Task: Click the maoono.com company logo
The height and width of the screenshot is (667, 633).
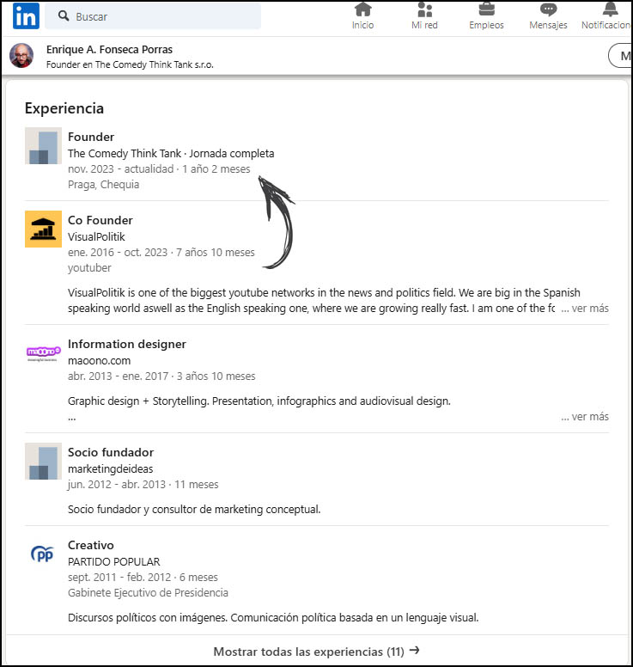Action: pos(43,352)
